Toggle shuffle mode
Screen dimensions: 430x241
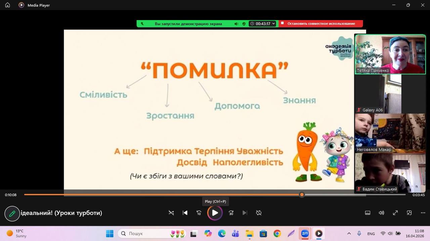(171, 213)
